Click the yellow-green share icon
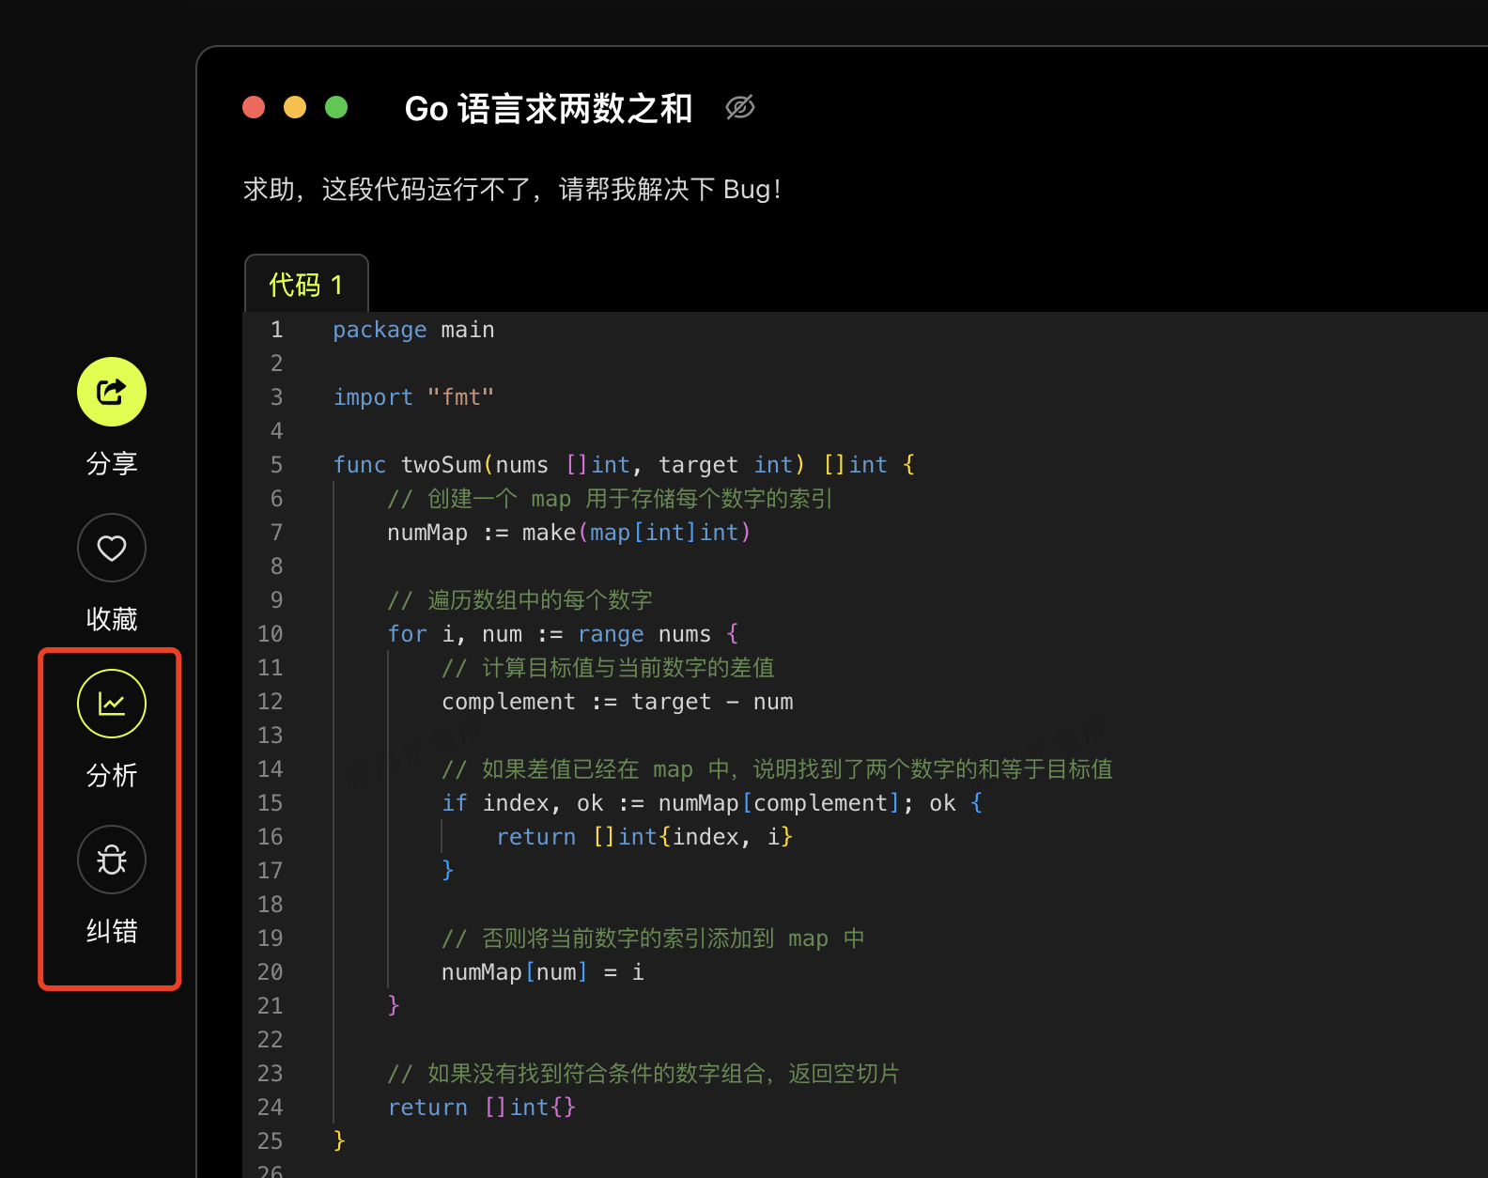1488x1178 pixels. pos(112,392)
